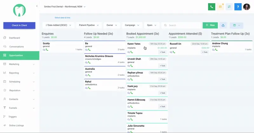
Task: Open the board view layout dropdown
Action: (236, 25)
